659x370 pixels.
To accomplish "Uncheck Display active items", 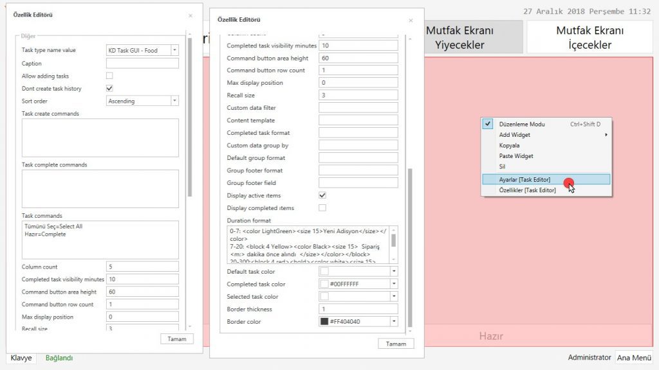I will coord(322,195).
